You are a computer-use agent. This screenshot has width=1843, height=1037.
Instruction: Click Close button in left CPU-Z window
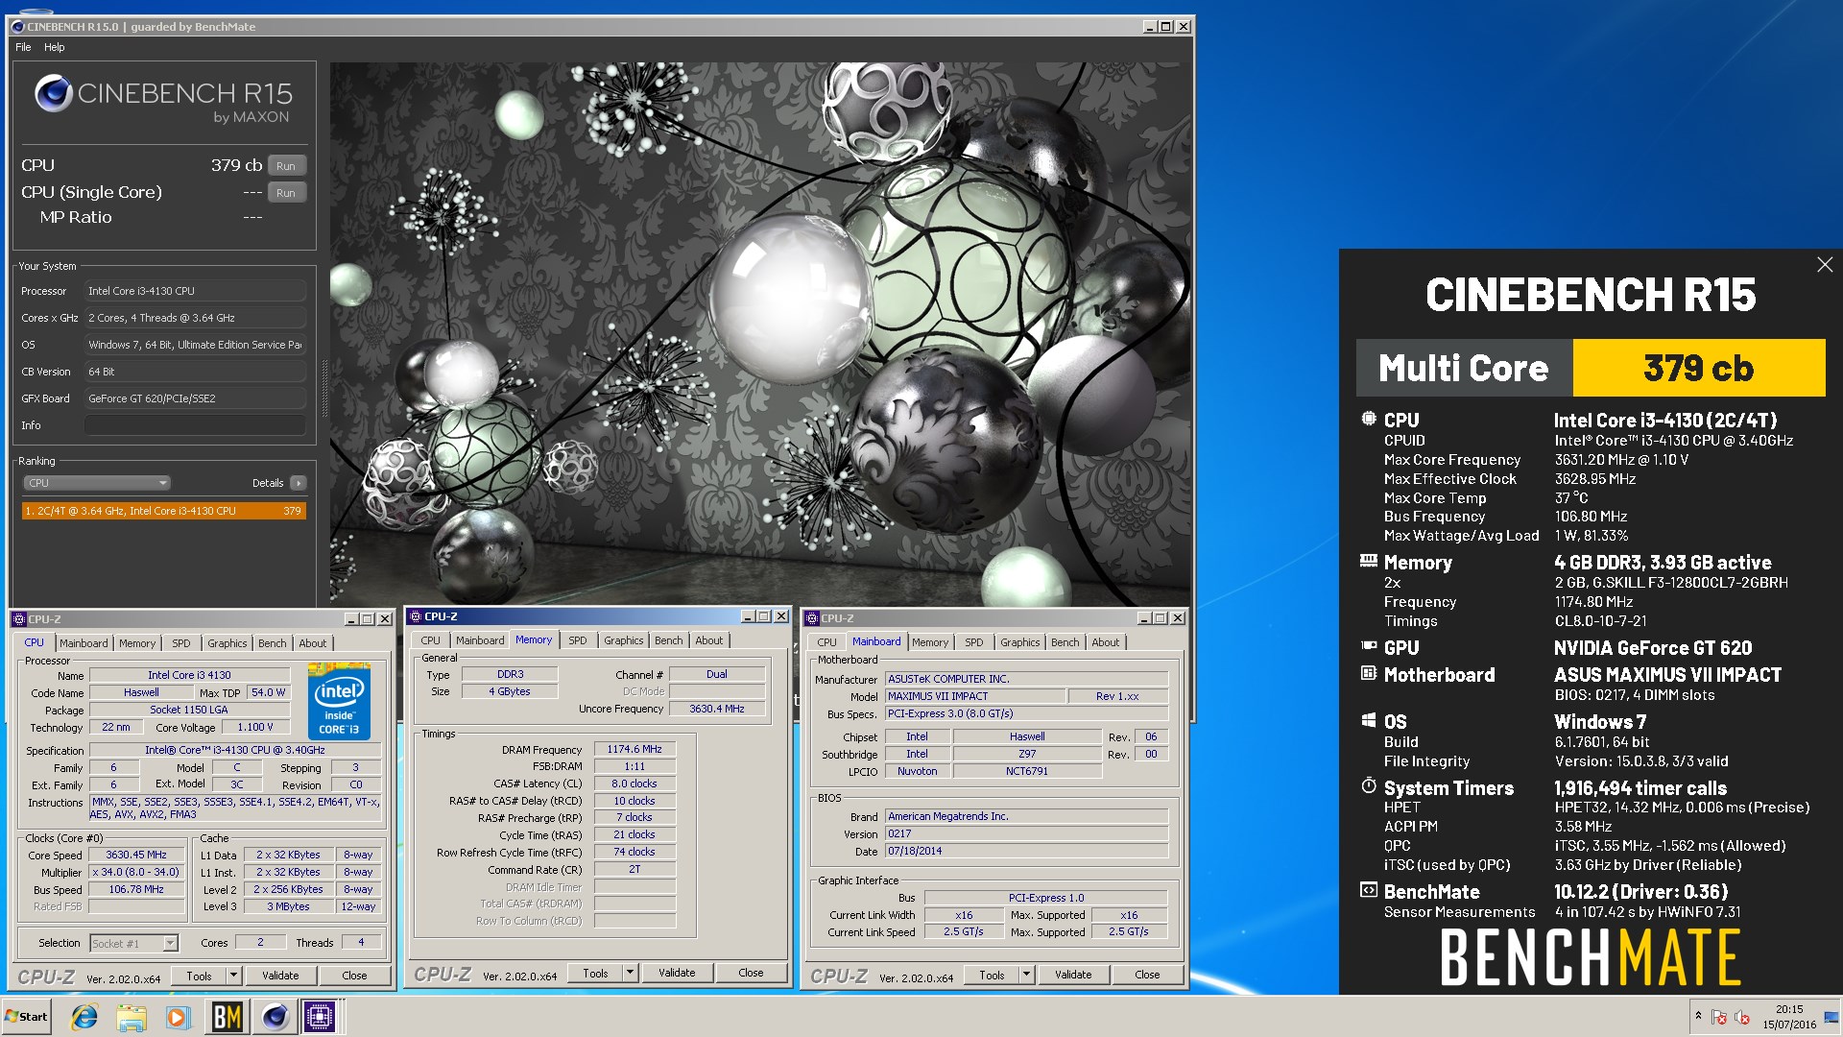coord(354,976)
